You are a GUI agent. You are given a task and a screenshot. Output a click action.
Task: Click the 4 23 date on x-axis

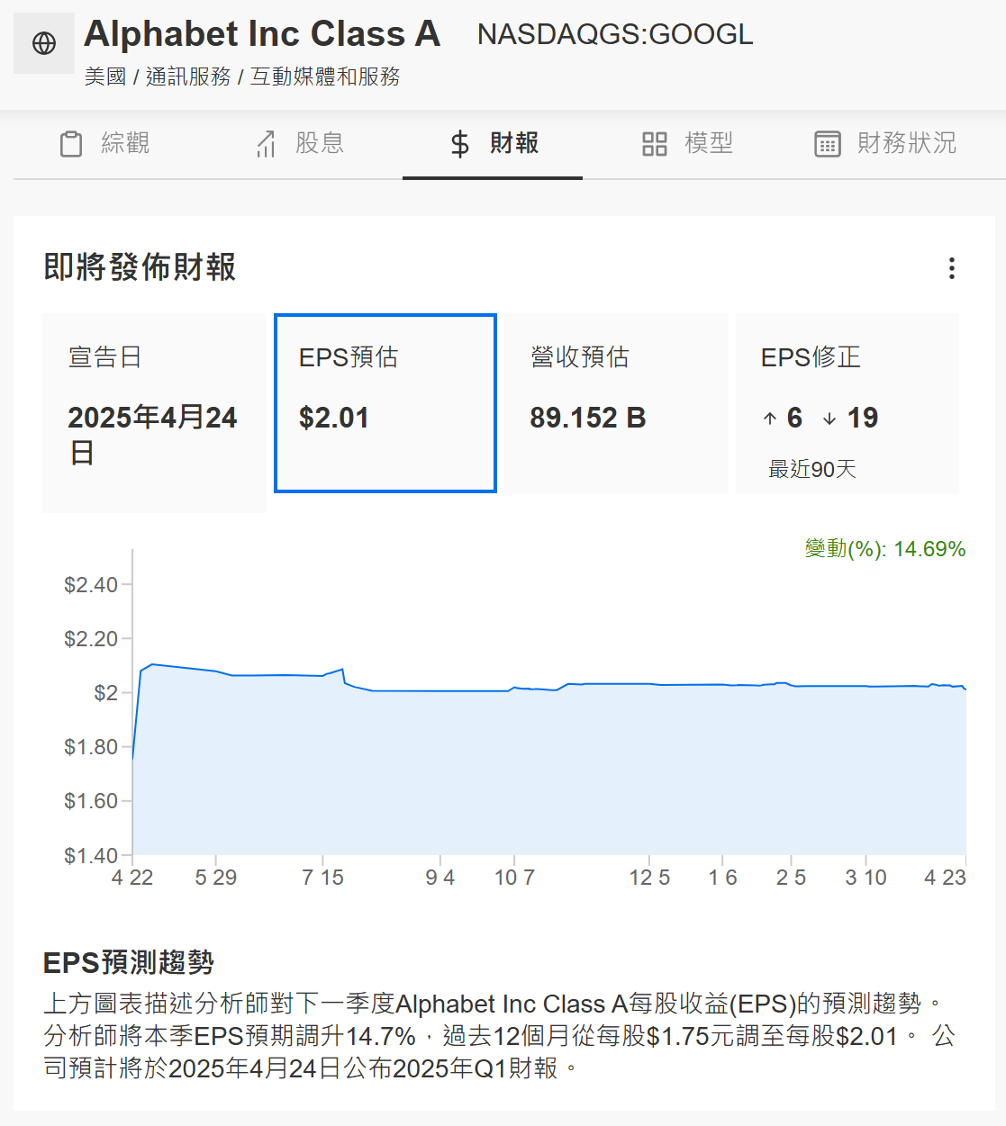tap(945, 878)
